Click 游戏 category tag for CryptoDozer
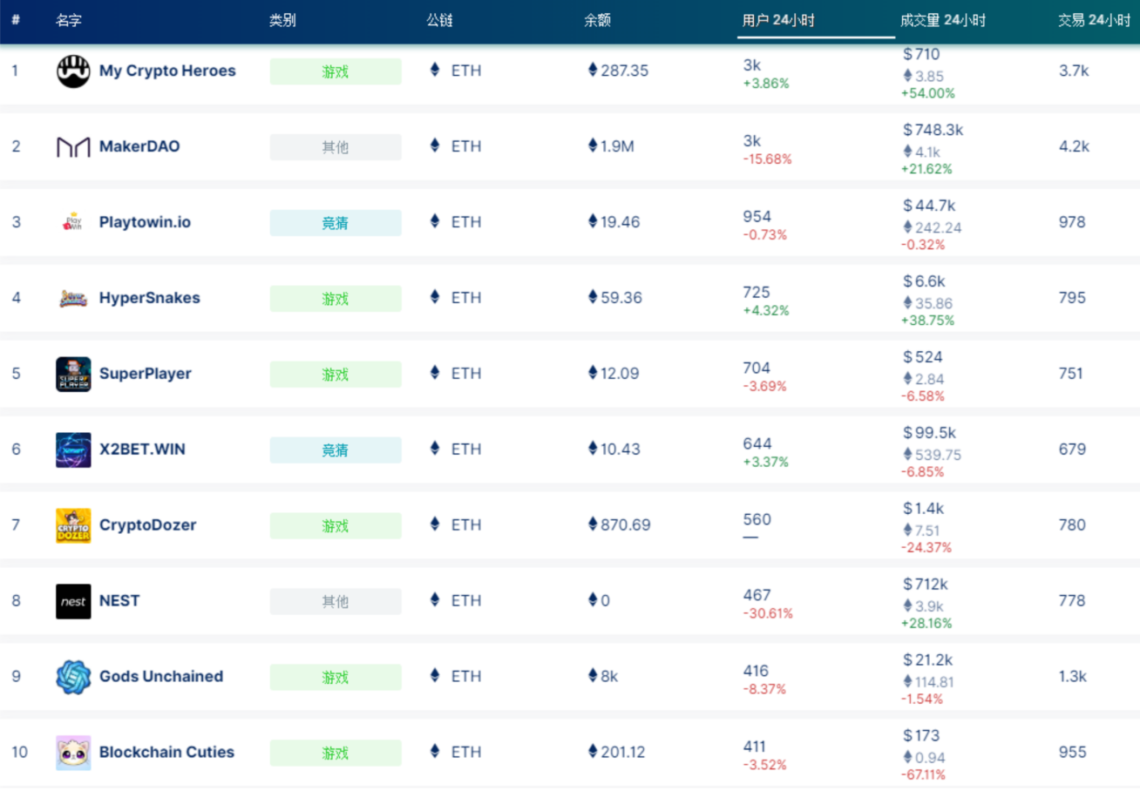1140x791 pixels. [x=336, y=526]
